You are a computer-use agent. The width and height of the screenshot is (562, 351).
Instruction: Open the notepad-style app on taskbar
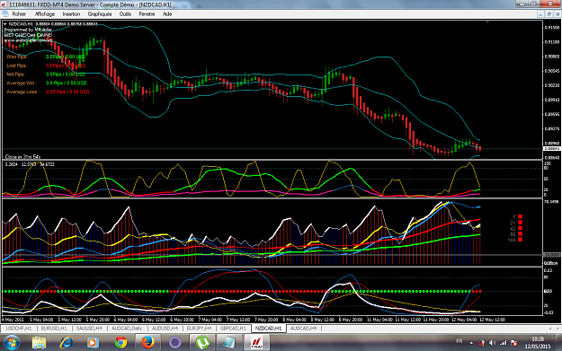coord(229,343)
